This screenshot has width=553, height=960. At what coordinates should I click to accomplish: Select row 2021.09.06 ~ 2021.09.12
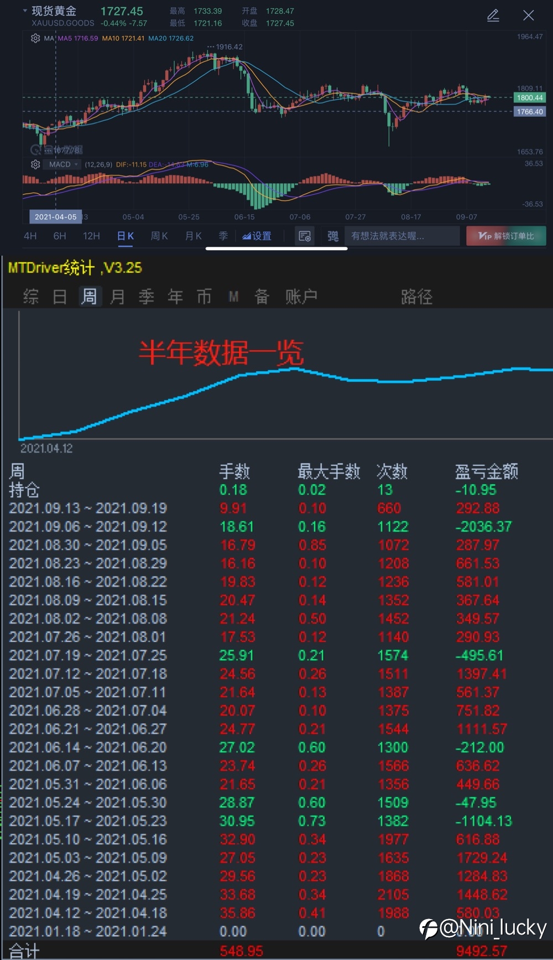pos(276,527)
